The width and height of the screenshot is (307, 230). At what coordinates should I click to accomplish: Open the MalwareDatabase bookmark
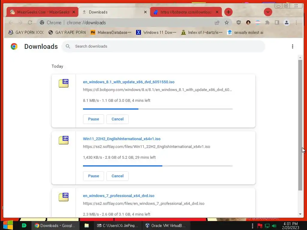[x=111, y=32]
